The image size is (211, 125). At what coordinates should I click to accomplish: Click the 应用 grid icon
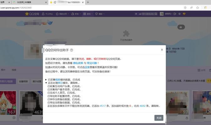coord(199,70)
